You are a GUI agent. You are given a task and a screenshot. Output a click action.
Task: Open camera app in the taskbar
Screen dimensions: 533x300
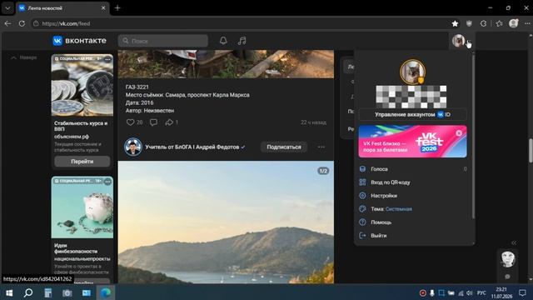click(67, 292)
